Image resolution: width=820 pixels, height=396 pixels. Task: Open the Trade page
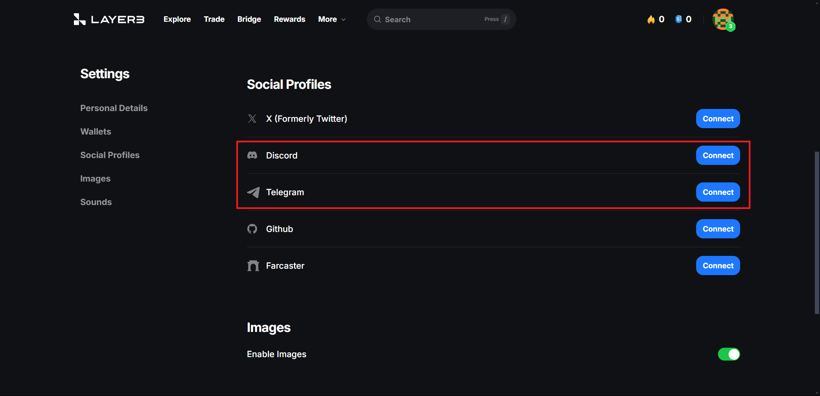point(214,19)
